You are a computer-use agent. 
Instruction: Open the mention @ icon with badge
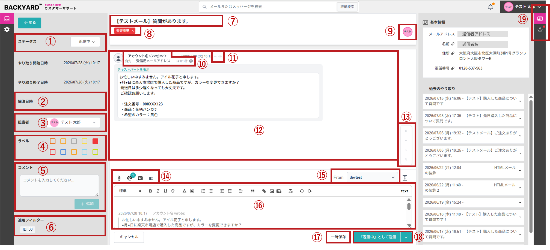(x=130, y=178)
